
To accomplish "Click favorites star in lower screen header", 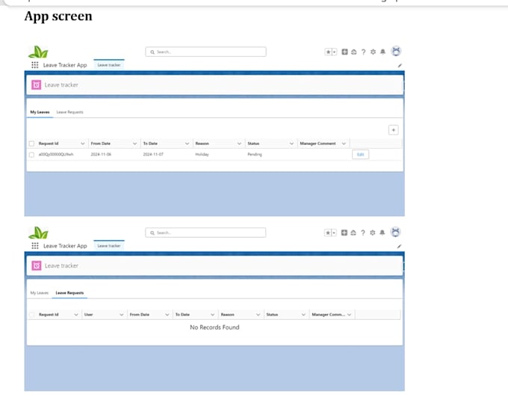I will tap(328, 233).
